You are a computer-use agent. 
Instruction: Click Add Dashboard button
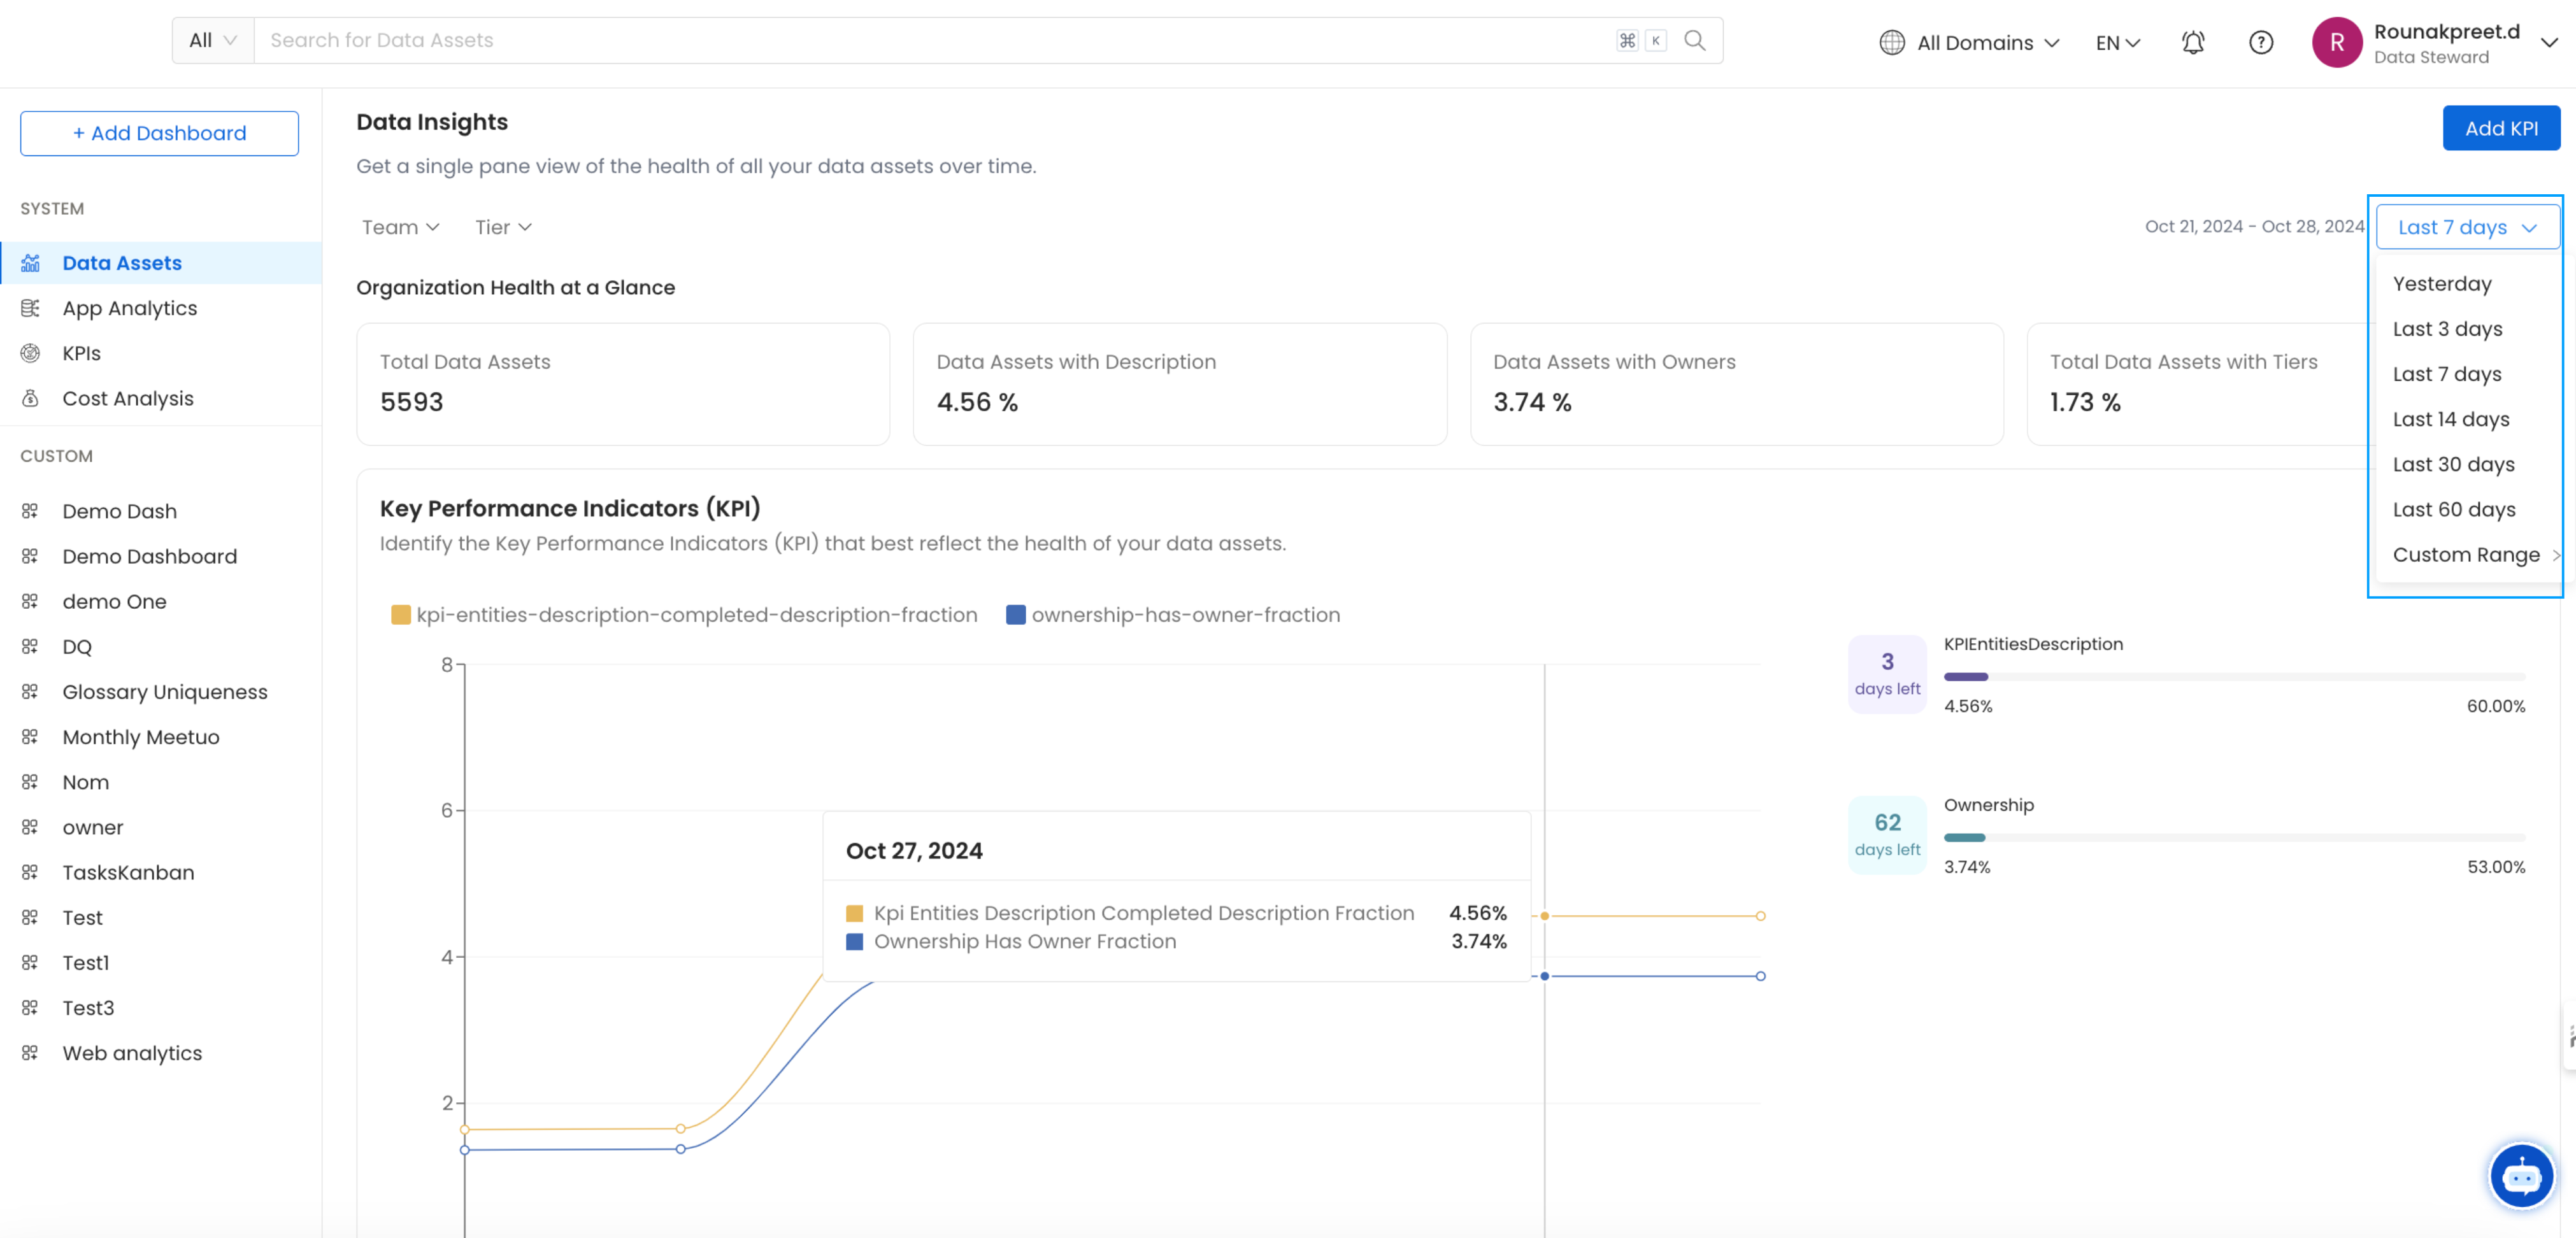click(x=158, y=133)
